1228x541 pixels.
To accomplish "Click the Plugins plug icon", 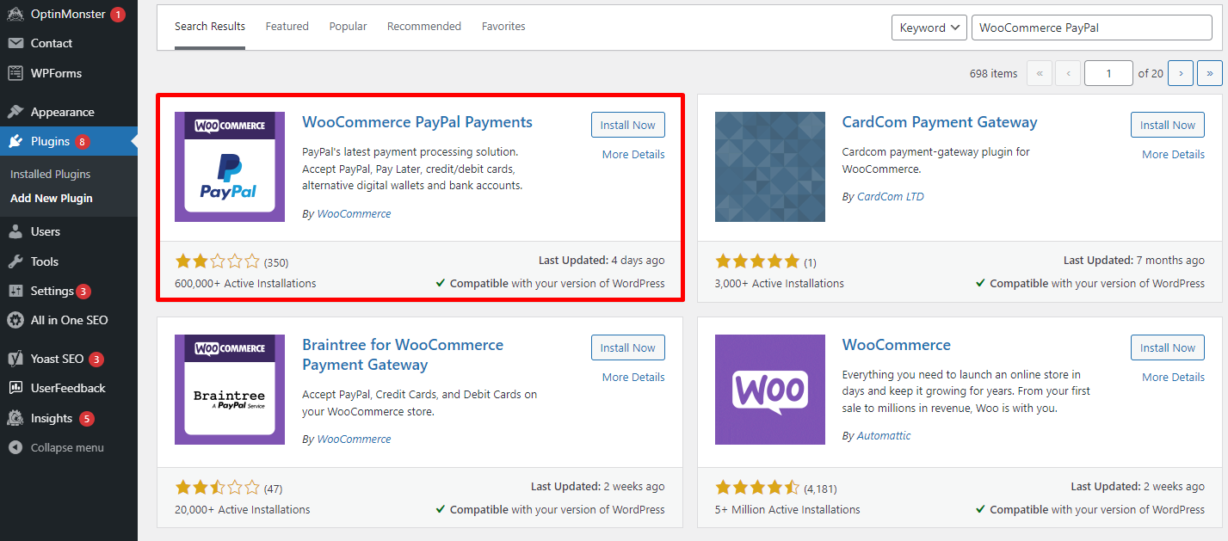I will tap(15, 141).
